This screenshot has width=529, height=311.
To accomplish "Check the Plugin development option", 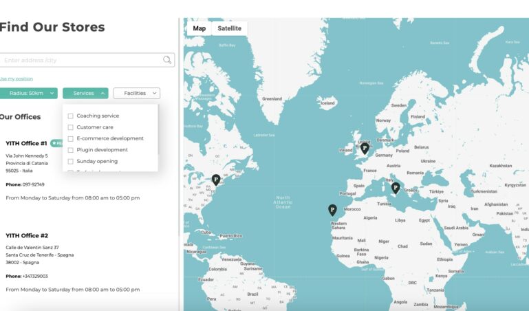I will [71, 150].
